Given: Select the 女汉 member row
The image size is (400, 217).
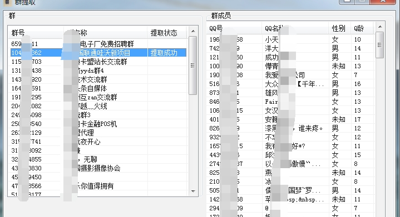Looking at the screenshot, I should click(x=291, y=110).
